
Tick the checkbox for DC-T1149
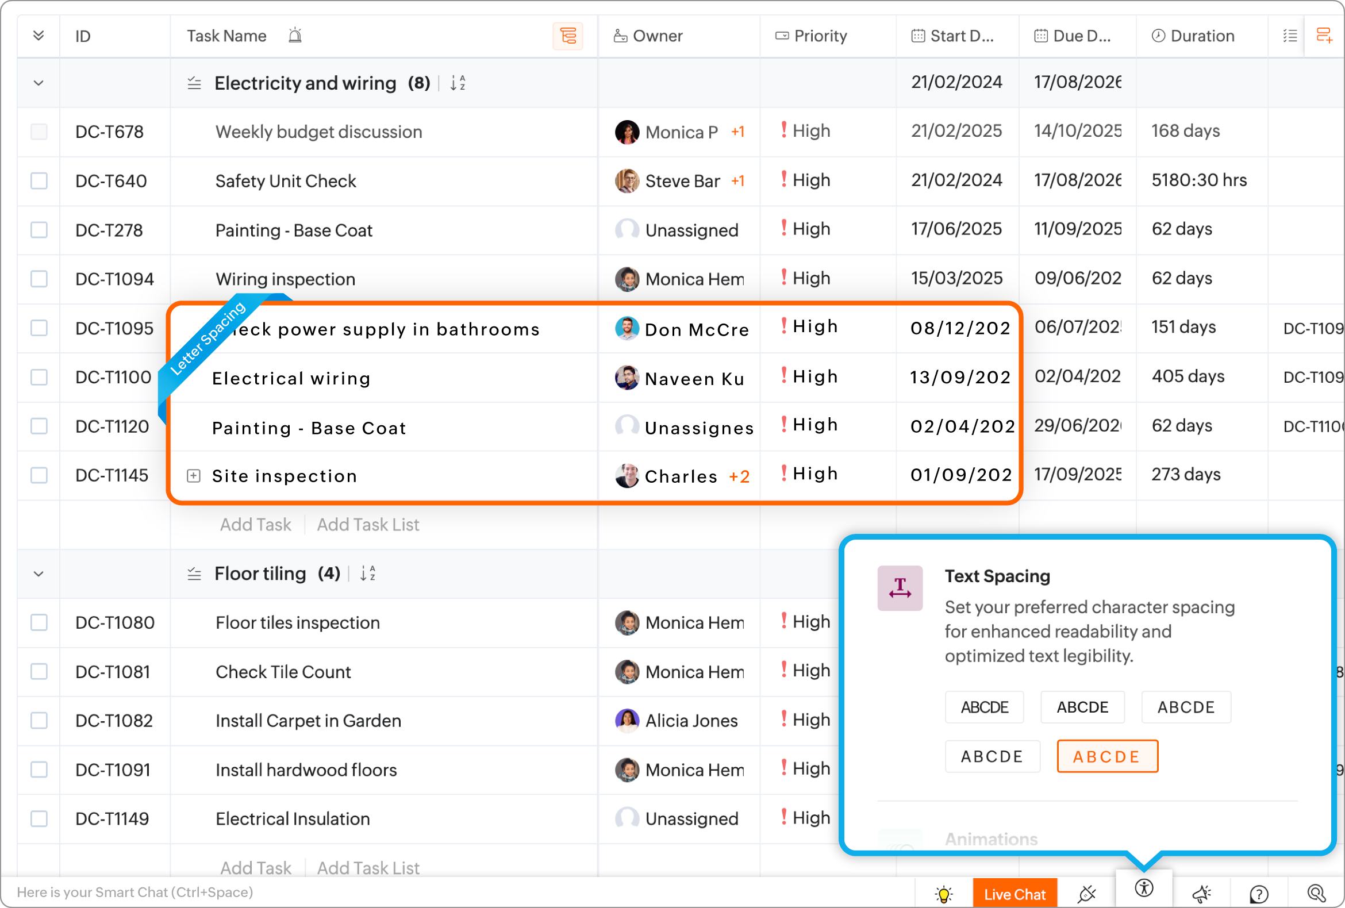[39, 819]
